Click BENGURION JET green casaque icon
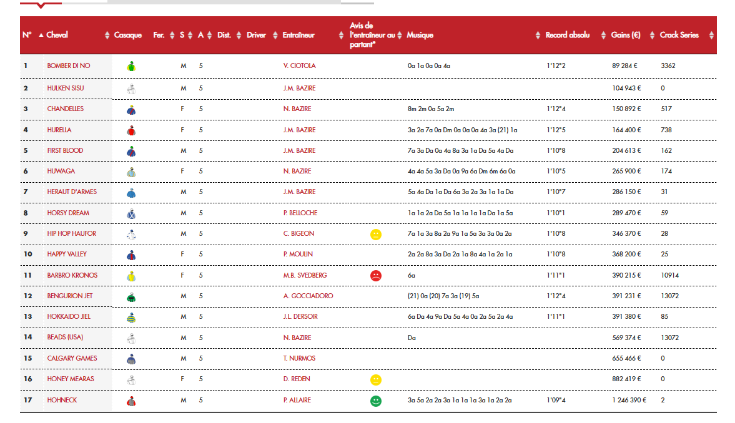 tap(131, 297)
